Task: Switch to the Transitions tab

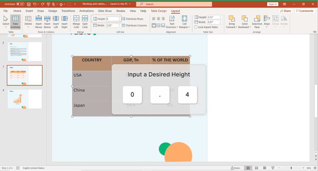Action: (68, 11)
